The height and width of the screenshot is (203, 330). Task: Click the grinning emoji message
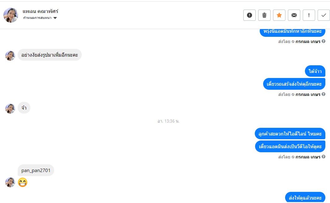coord(23,182)
